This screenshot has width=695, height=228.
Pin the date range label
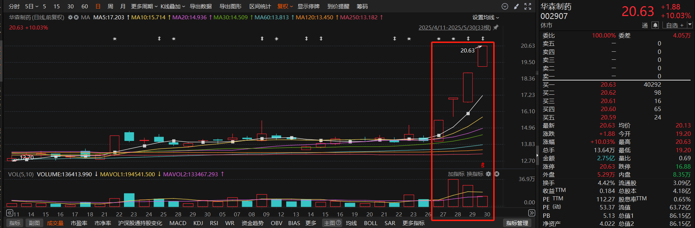496,28
